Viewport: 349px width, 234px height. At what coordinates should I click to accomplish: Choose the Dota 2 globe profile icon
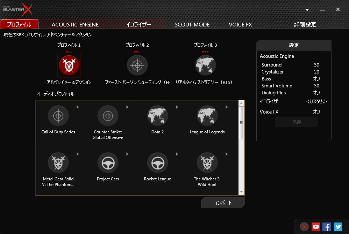point(158,116)
